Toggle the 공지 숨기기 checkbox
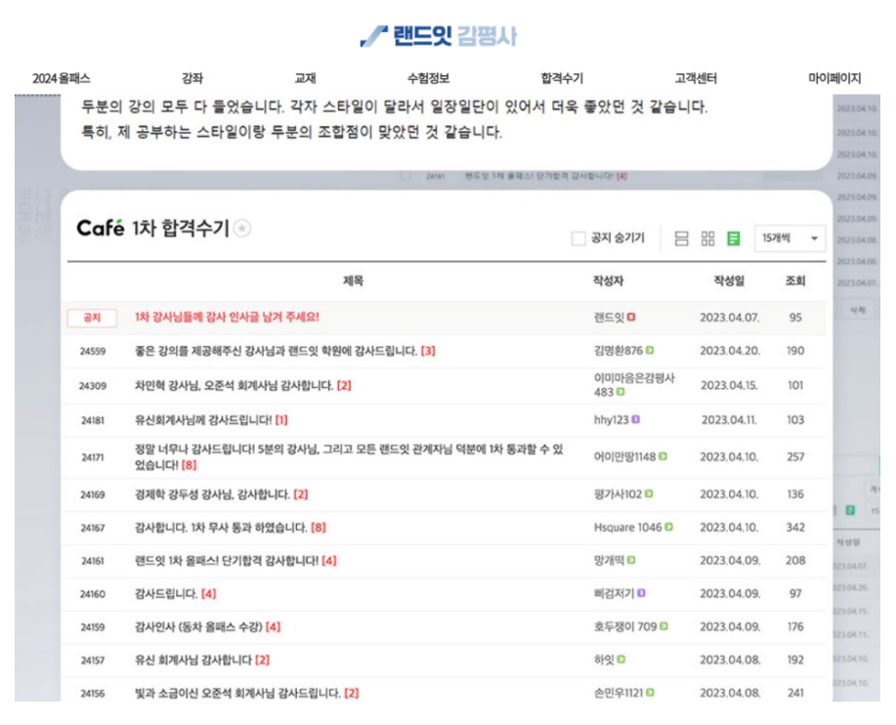 [578, 238]
